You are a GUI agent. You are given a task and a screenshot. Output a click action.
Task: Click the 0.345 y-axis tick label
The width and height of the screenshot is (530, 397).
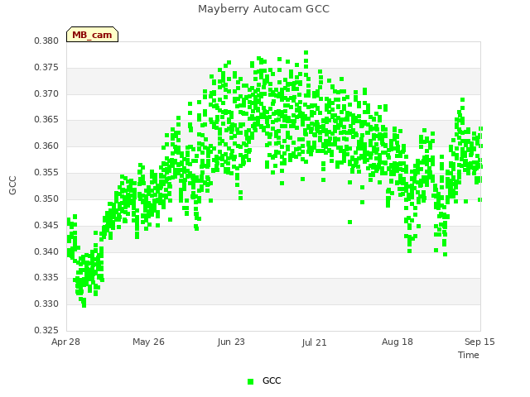(x=46, y=225)
